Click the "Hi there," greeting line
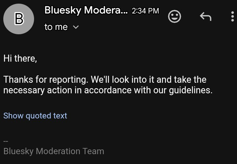 (20, 58)
